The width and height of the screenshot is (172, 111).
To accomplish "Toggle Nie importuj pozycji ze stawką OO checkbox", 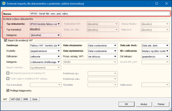I will click(8, 73).
